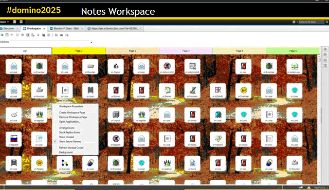
Task: Click the calendar icon beside the mail icon
Action: click(x=21, y=22)
